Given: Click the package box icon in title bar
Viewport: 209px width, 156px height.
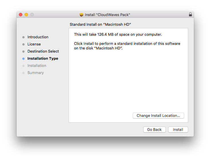Looking at the screenshot, I should point(81,15).
